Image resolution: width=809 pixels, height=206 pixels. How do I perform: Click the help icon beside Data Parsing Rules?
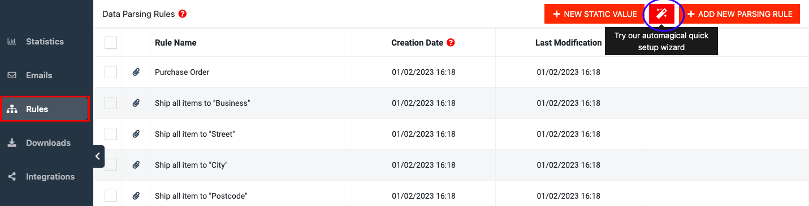click(182, 14)
